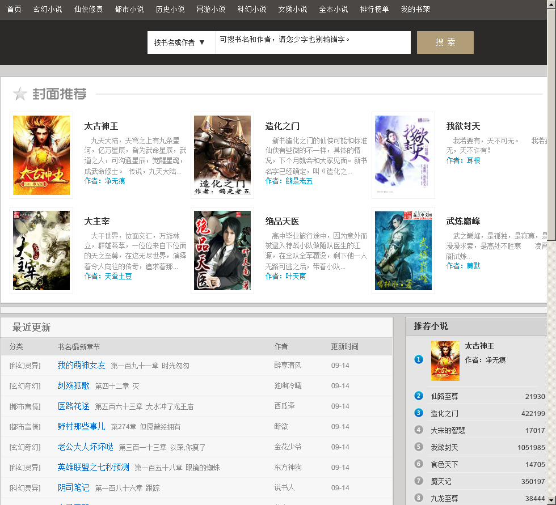The width and height of the screenshot is (556, 505).
Task: Open the 绝品天医 book cover image
Action: coord(222,251)
